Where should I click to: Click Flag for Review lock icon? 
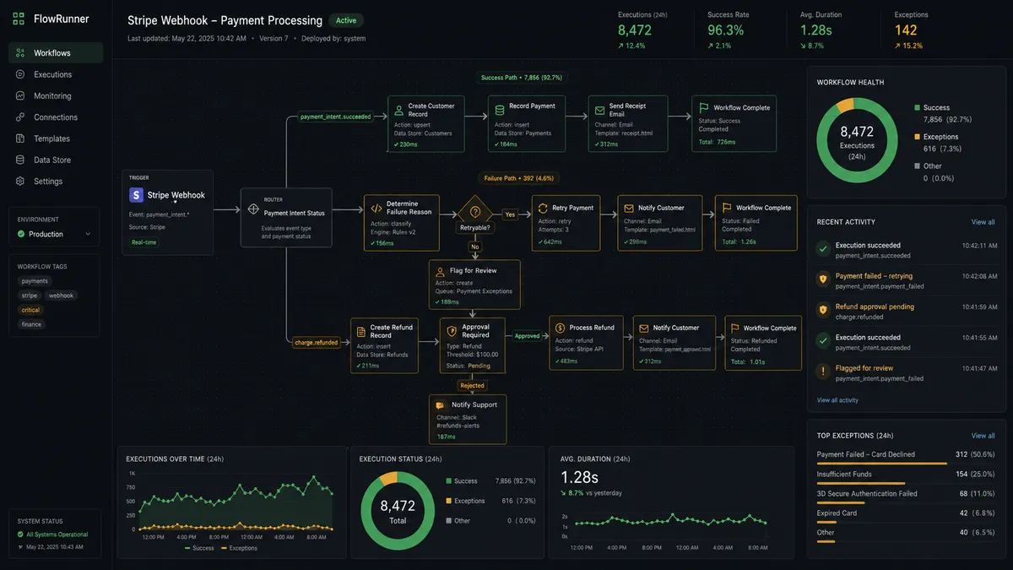(440, 271)
